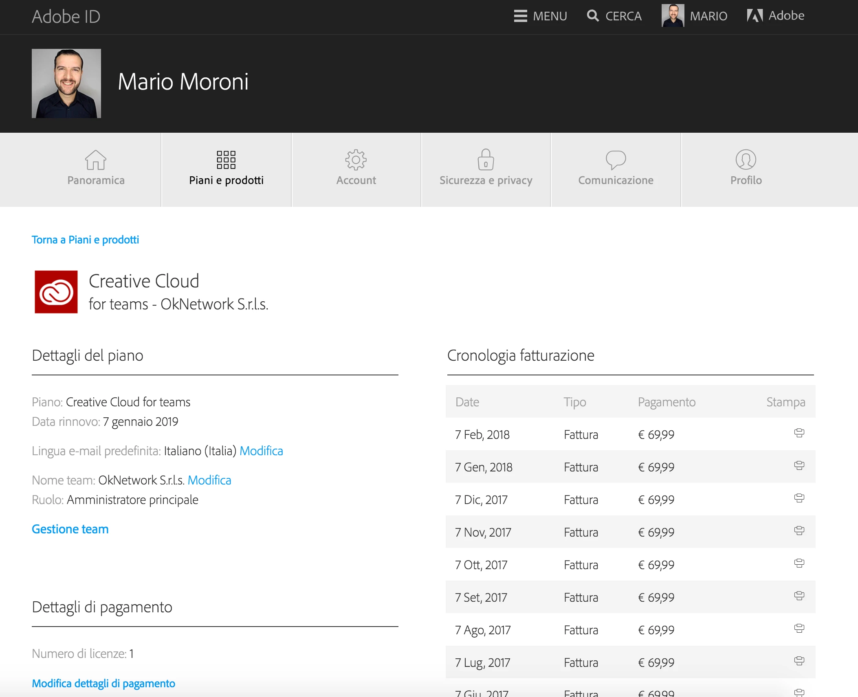Click the CERCA search magnifier icon
This screenshot has width=858, height=697.
(x=593, y=16)
